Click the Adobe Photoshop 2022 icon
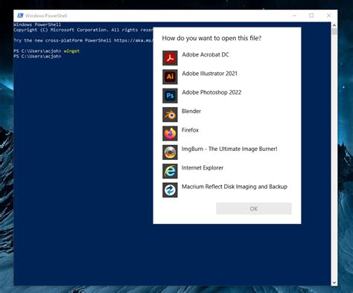 (170, 96)
